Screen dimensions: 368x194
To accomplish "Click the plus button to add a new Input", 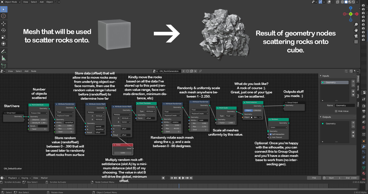I will (x=353, y=81).
